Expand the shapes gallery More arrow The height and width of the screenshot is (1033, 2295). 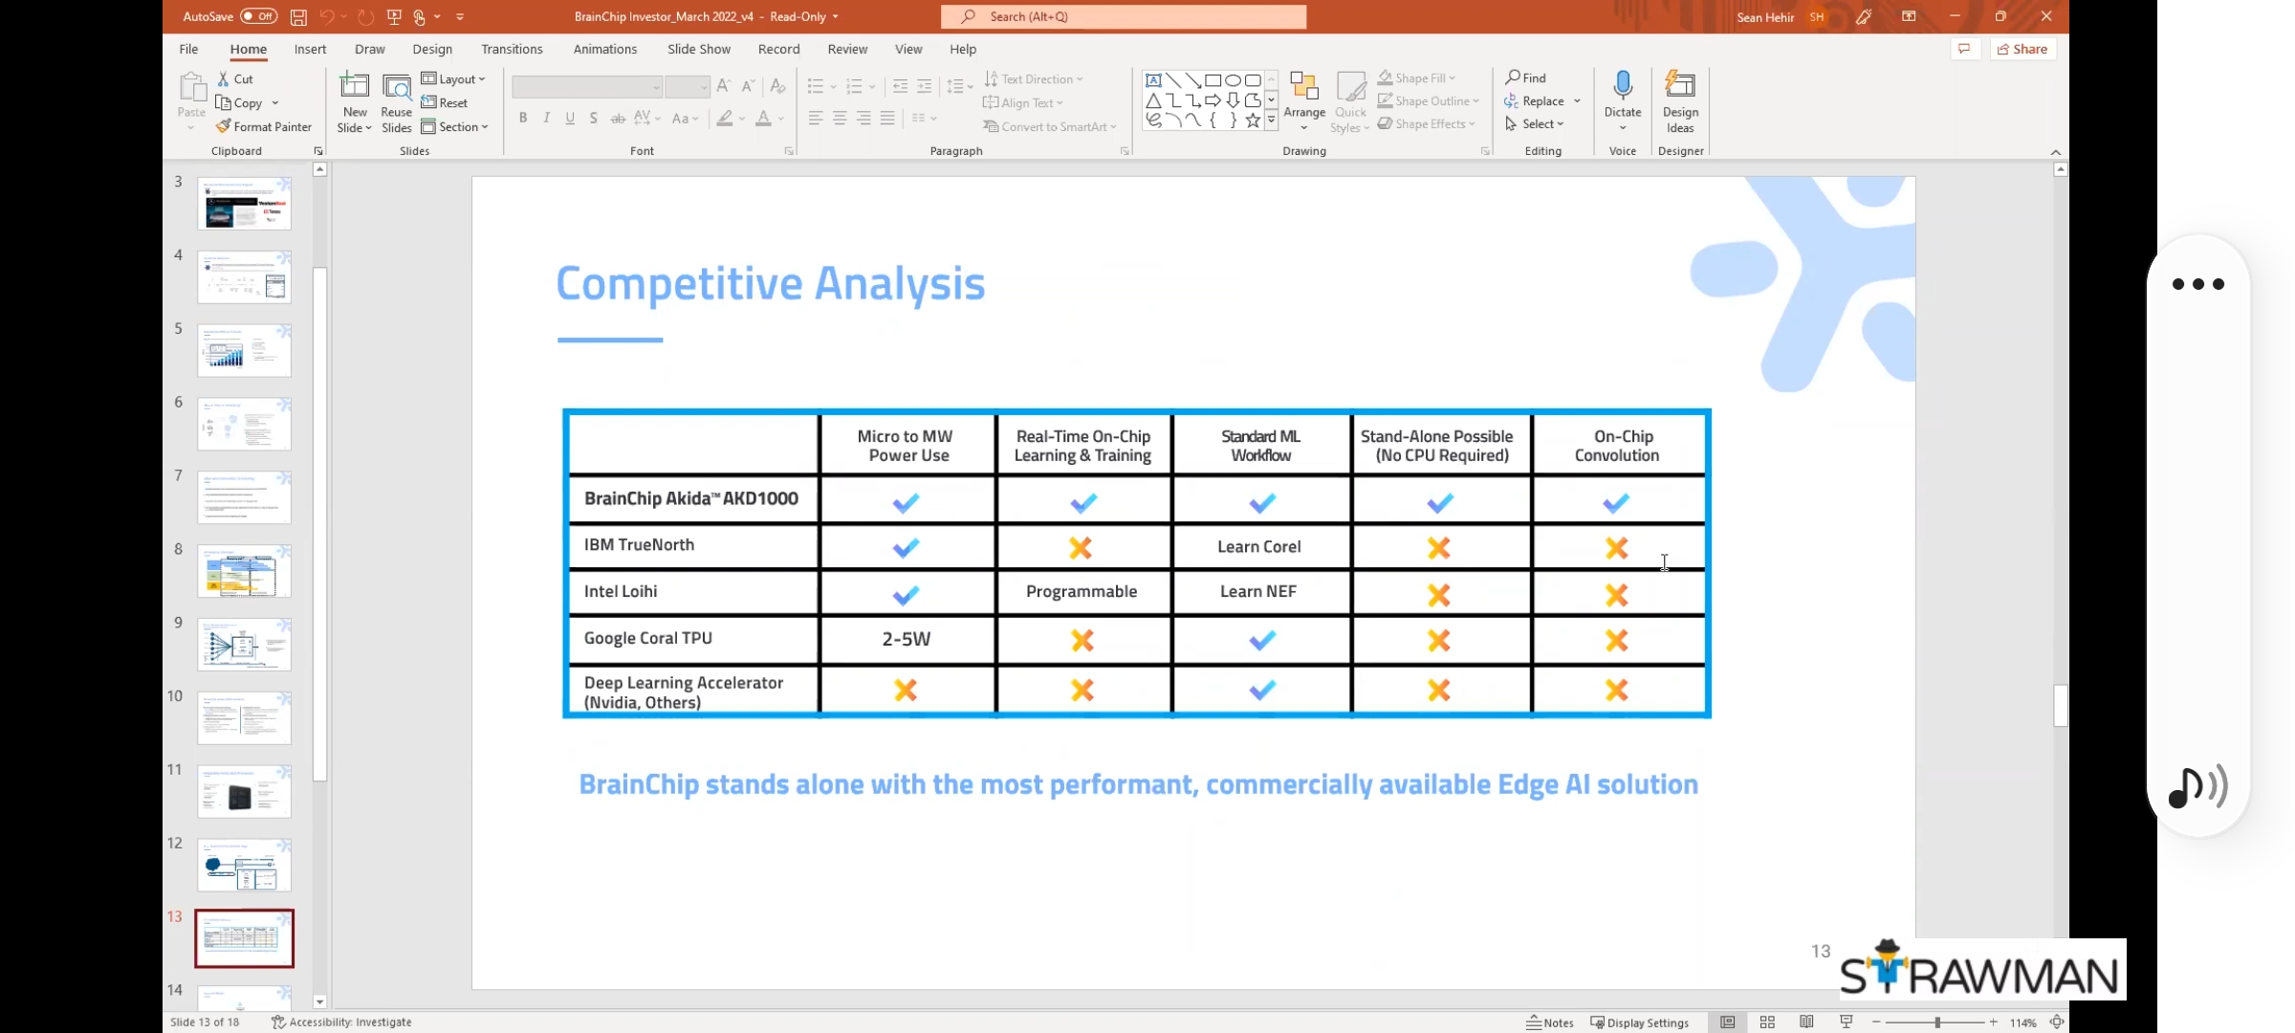pos(1271,121)
